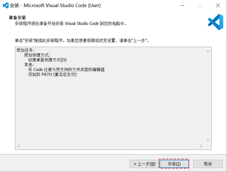Select the 附加任务: line
227x172 pixels.
pos(25,50)
